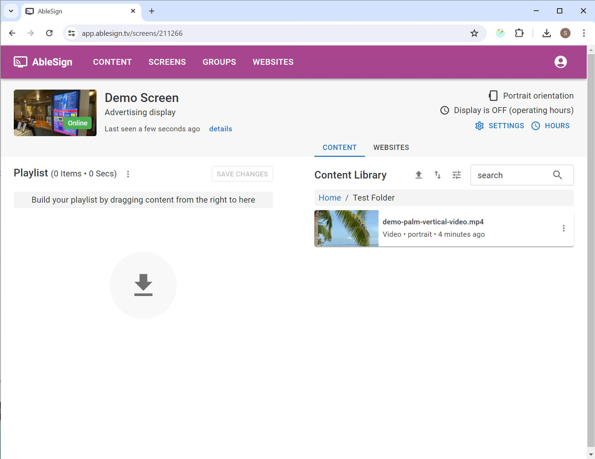This screenshot has height=459, width=595.
Task: Switch to the WEBSITES tab
Action: [391, 147]
